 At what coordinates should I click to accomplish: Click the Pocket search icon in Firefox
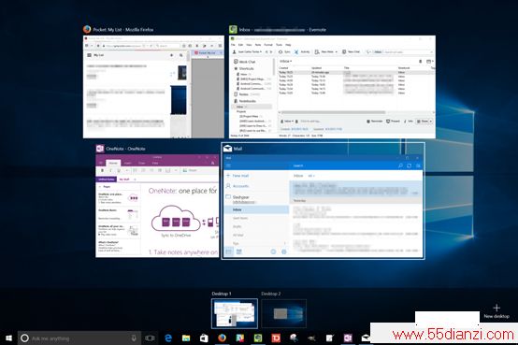point(181,55)
